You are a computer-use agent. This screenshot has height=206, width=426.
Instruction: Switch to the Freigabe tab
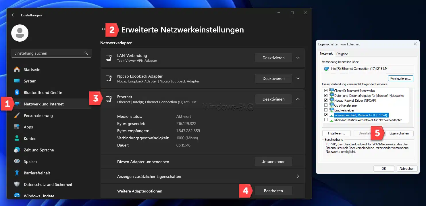tap(342, 54)
